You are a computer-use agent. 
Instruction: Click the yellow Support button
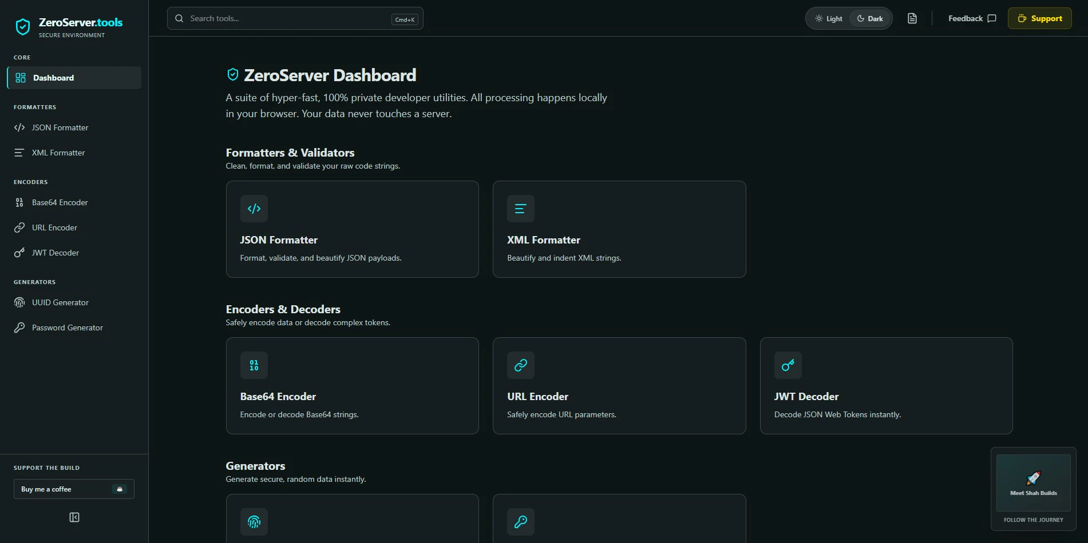[1039, 18]
